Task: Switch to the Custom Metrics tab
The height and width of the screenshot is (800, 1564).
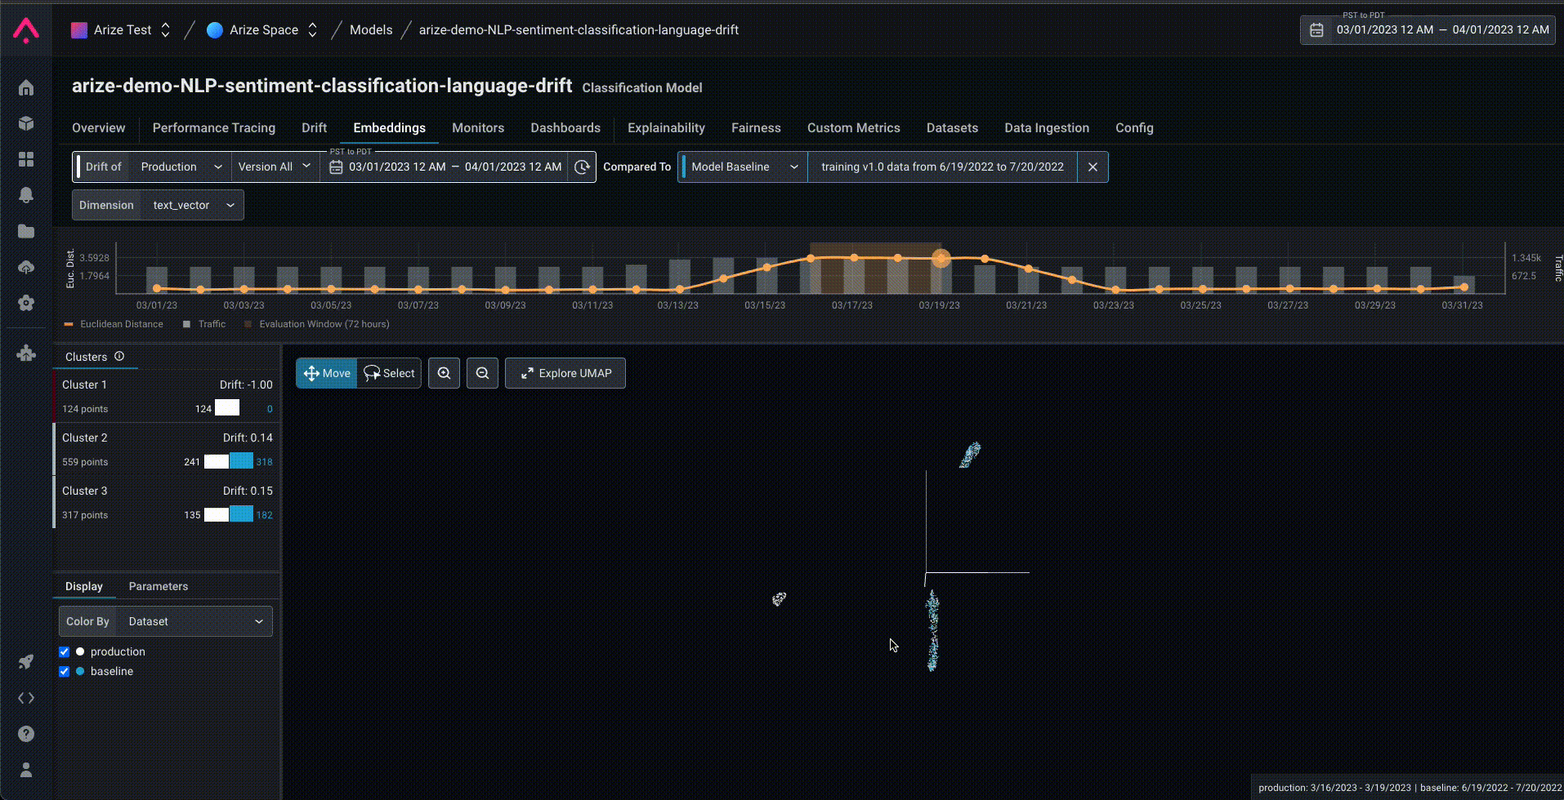Action: [x=854, y=128]
